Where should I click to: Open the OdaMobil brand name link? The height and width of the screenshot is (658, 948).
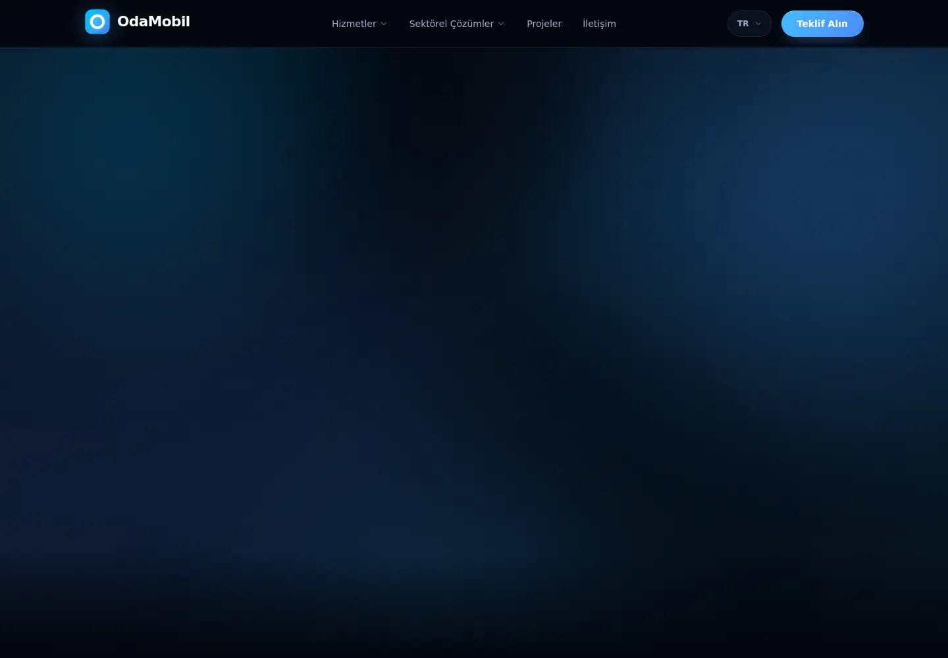pos(153,22)
